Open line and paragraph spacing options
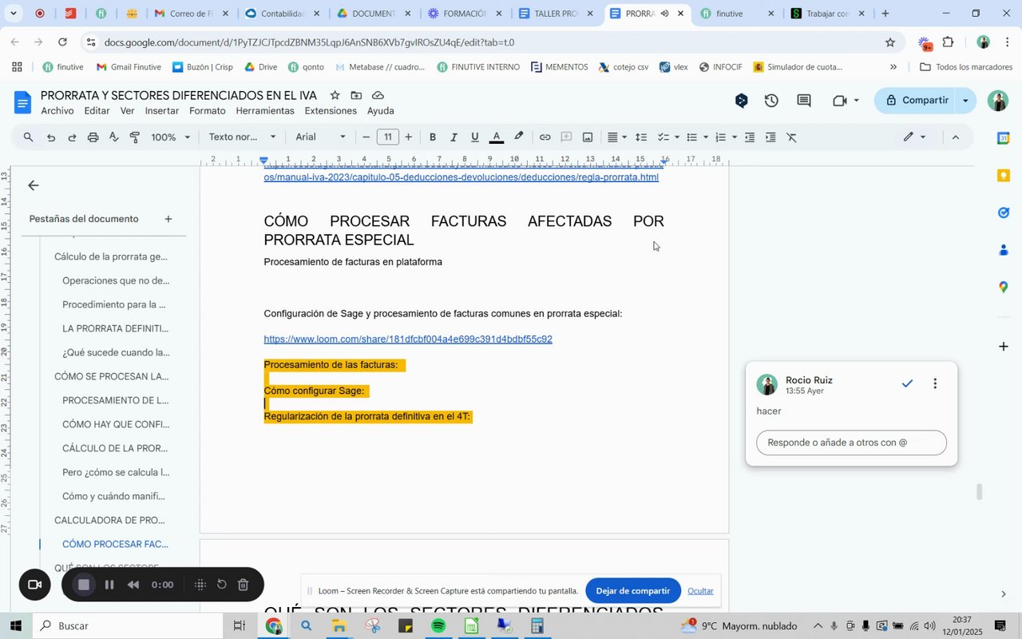Screen dimensions: 1022x639 (x=641, y=137)
